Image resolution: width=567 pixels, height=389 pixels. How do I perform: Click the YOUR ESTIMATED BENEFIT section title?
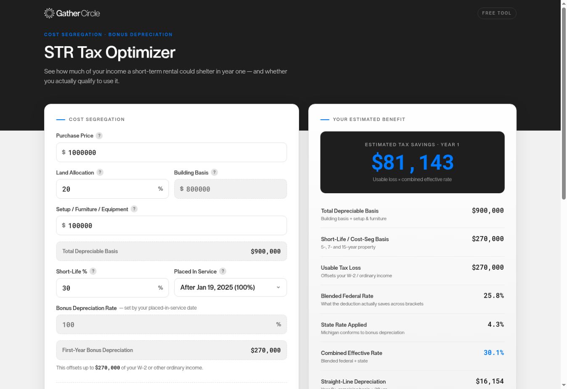(369, 119)
